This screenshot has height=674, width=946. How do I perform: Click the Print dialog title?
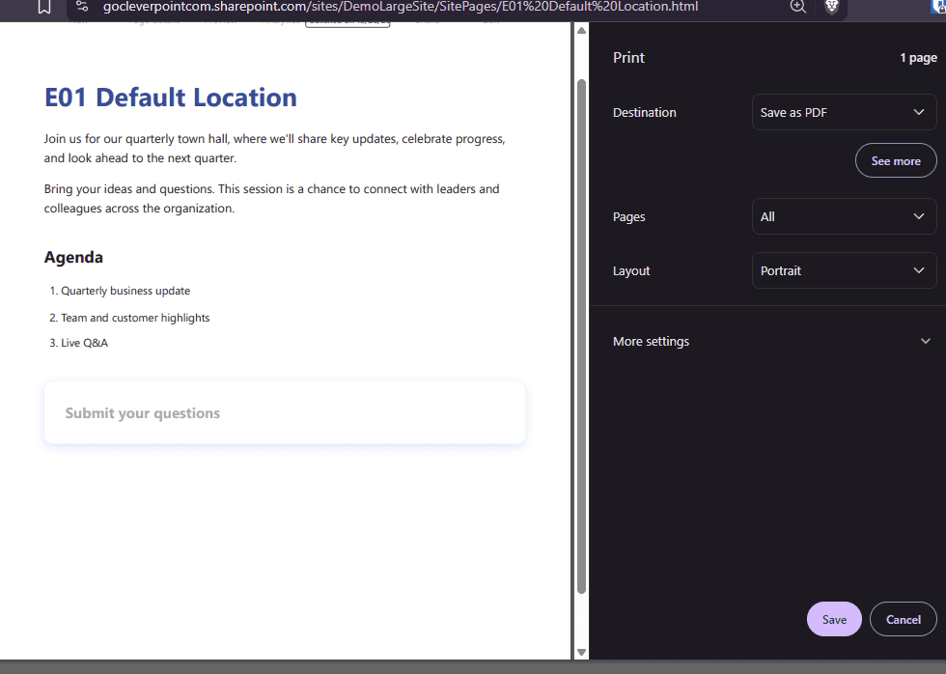pyautogui.click(x=628, y=58)
